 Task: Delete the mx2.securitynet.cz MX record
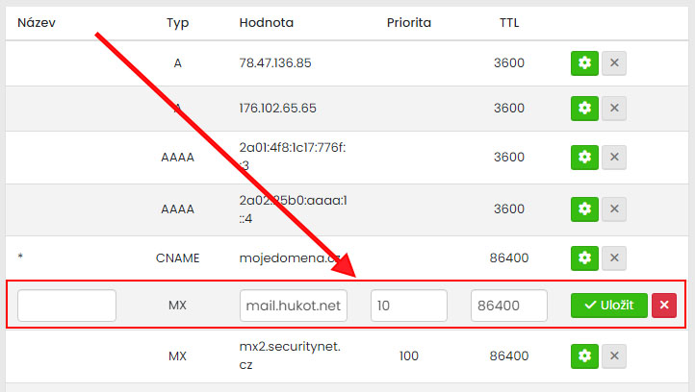(614, 355)
